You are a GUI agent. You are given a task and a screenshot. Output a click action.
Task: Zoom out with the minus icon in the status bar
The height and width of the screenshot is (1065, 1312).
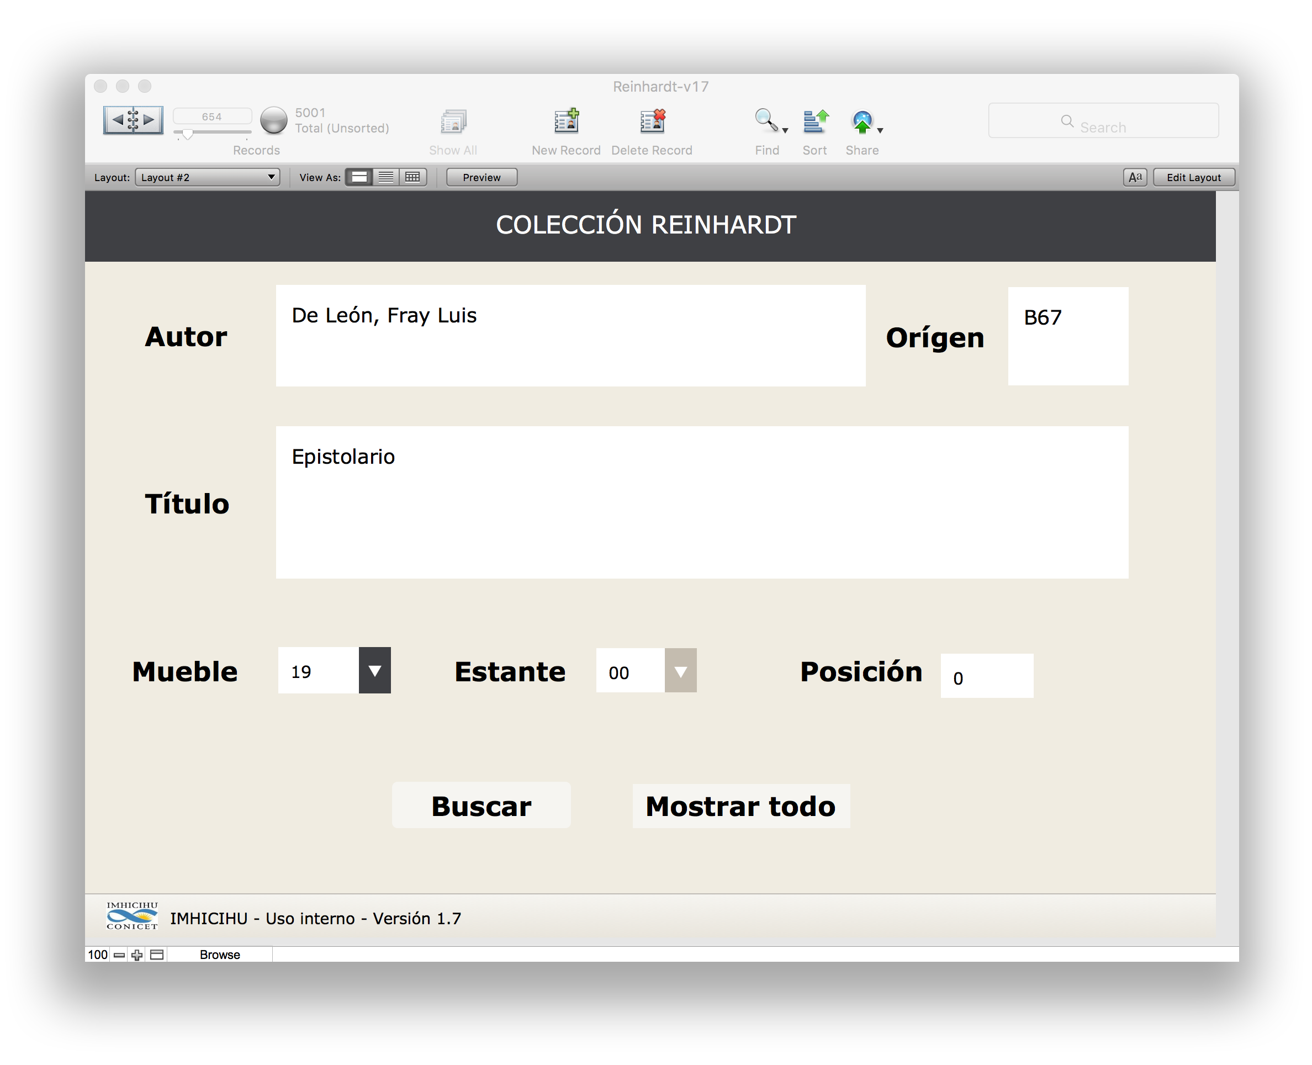pos(119,955)
